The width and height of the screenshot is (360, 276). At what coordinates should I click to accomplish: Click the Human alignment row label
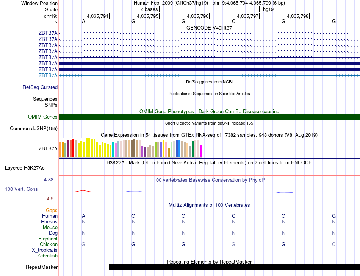click(50, 216)
